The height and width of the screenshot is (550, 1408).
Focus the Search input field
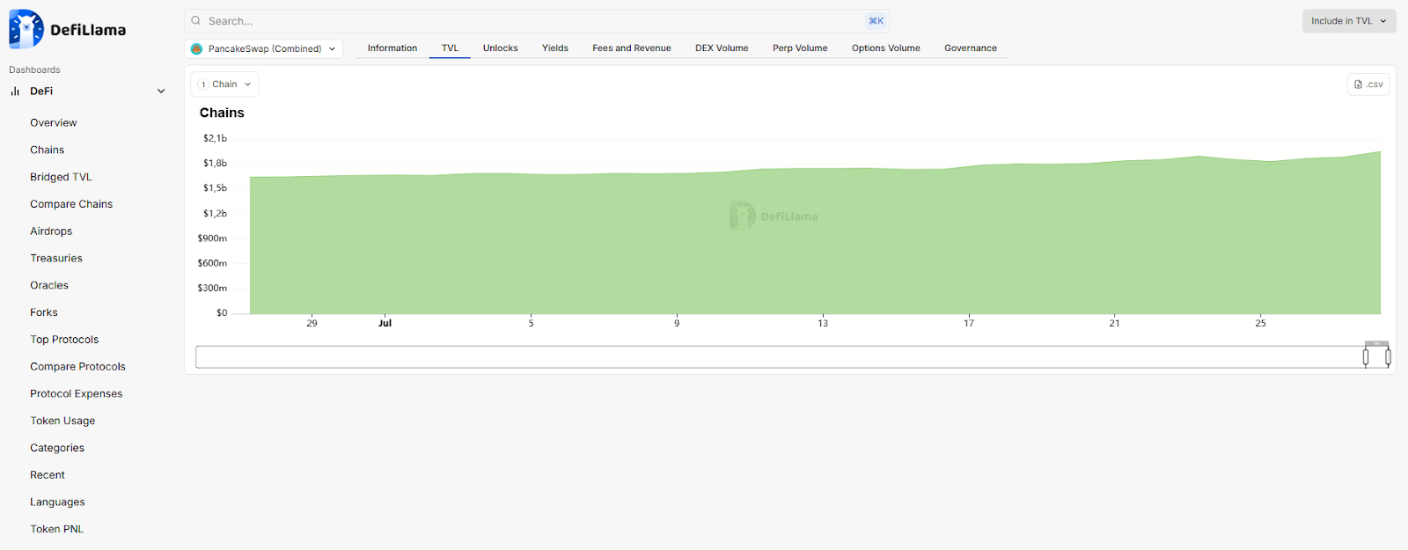pyautogui.click(x=537, y=21)
